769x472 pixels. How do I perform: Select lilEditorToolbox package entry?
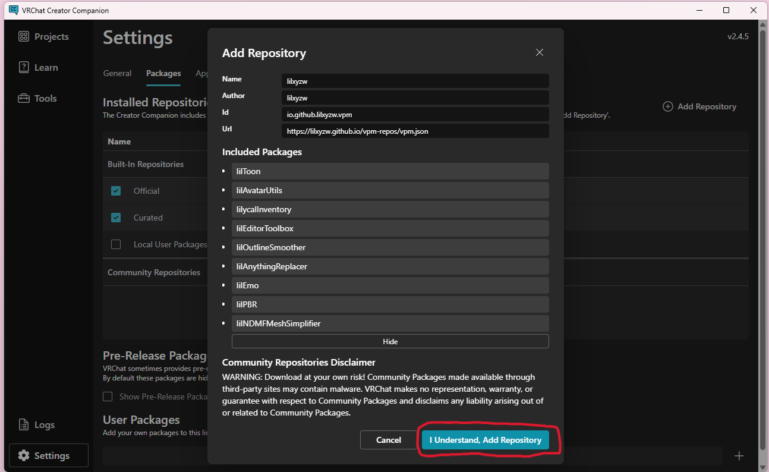[x=390, y=228]
